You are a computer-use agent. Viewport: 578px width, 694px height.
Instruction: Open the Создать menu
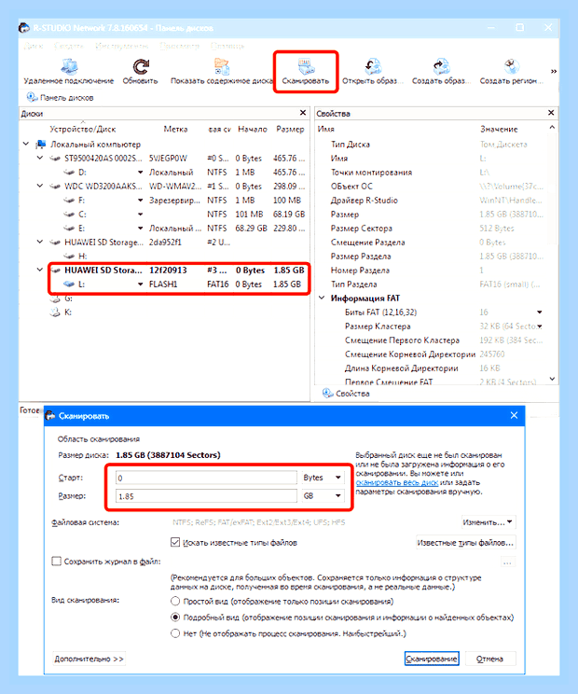click(x=69, y=46)
